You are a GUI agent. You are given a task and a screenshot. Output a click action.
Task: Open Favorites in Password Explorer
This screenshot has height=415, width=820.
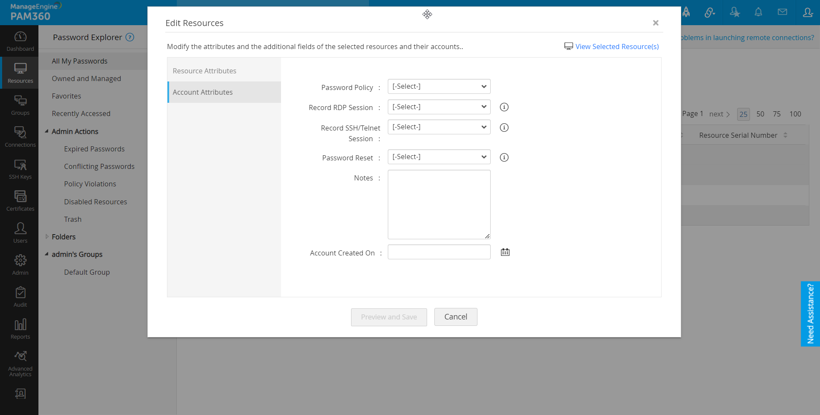pyautogui.click(x=66, y=96)
